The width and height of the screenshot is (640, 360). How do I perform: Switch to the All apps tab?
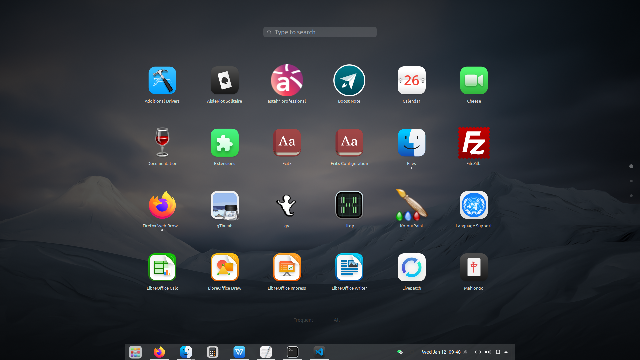point(337,320)
